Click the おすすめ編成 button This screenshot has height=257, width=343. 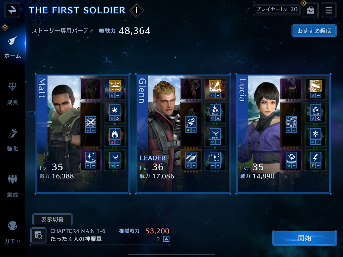click(314, 31)
